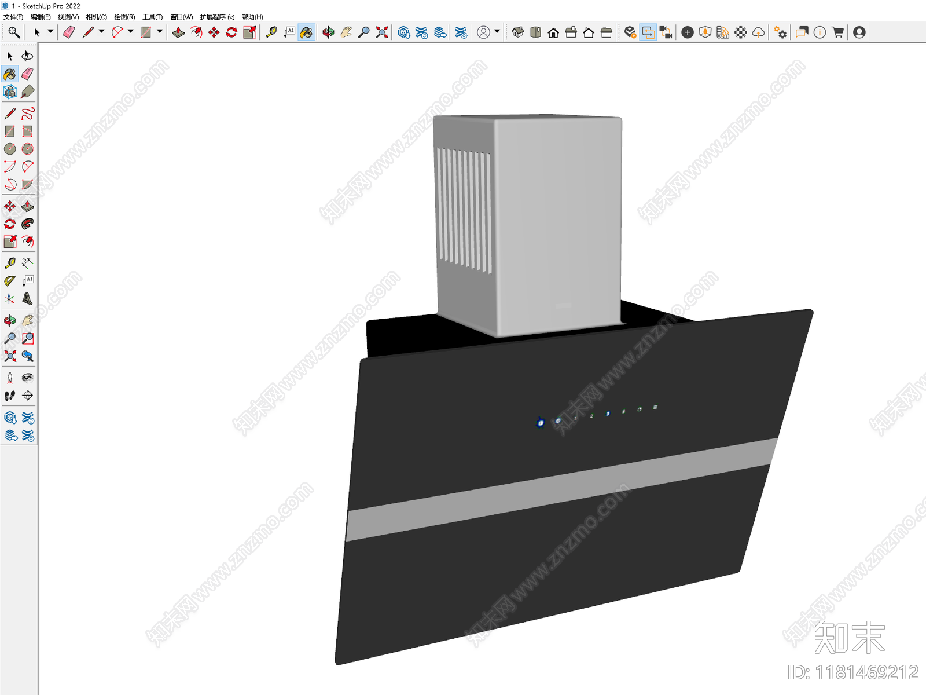Expand the Pencil line tool dropdown arrow
This screenshot has height=695, width=926.
(x=102, y=31)
